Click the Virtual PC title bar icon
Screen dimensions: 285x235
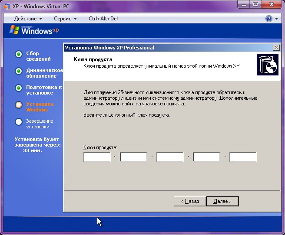click(x=7, y=7)
